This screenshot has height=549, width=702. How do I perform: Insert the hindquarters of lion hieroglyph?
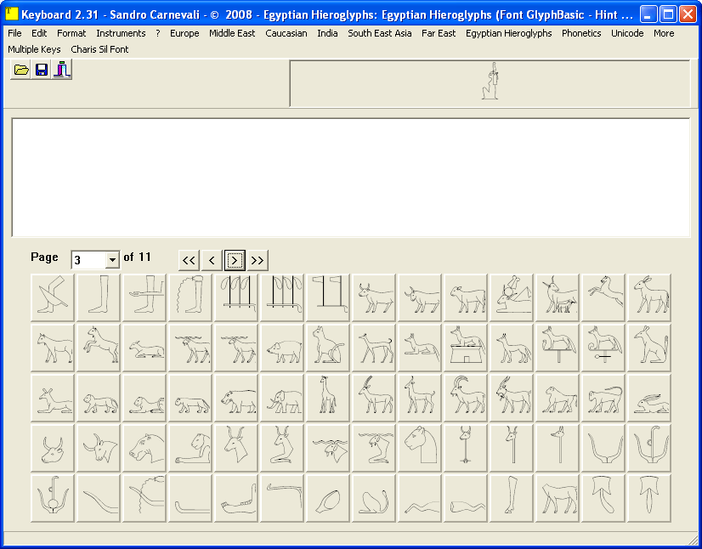[x=374, y=498]
